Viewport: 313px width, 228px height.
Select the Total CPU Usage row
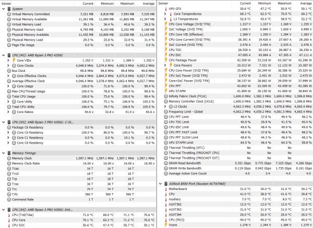coord(78,96)
